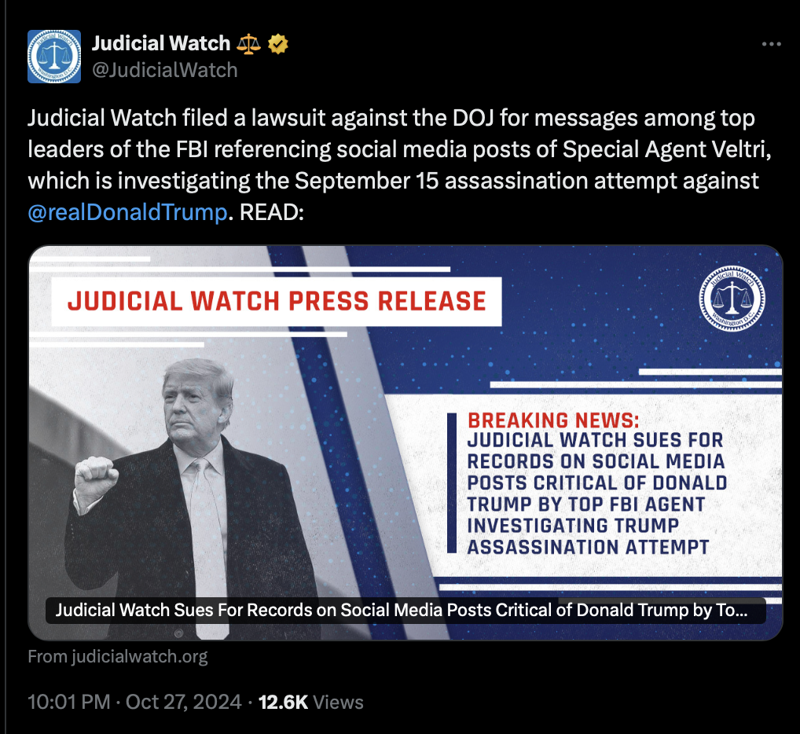Click the 12.6K view count
Viewport: 800px width, 734px height.
coord(283,703)
